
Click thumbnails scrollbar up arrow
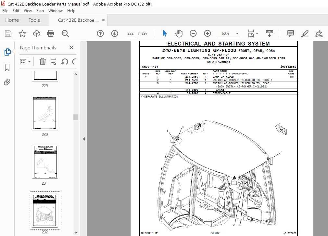point(76,74)
